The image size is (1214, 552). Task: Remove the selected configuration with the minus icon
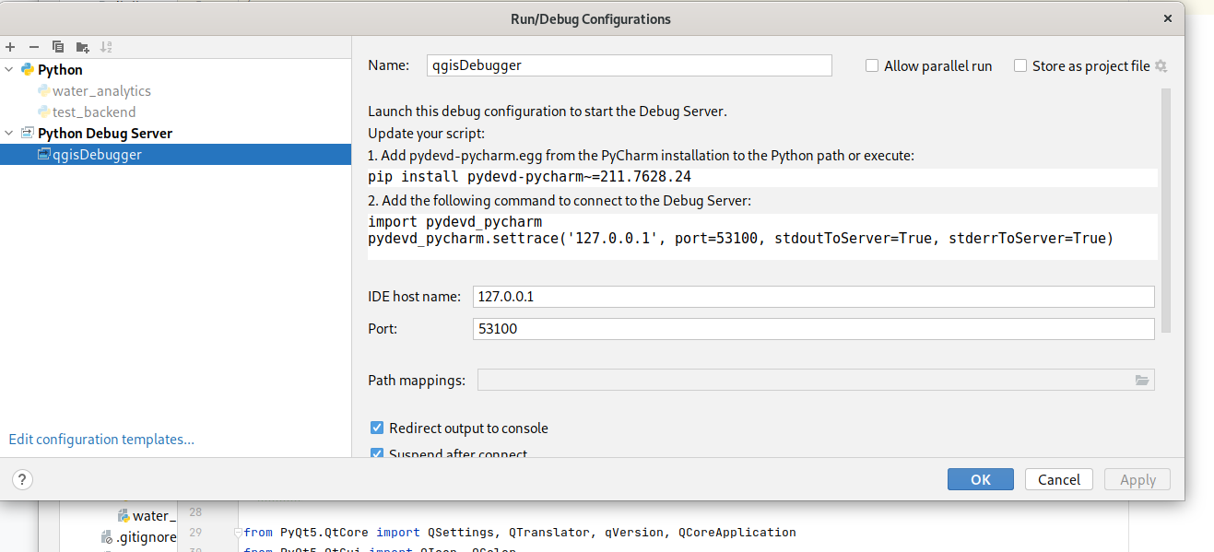click(34, 47)
